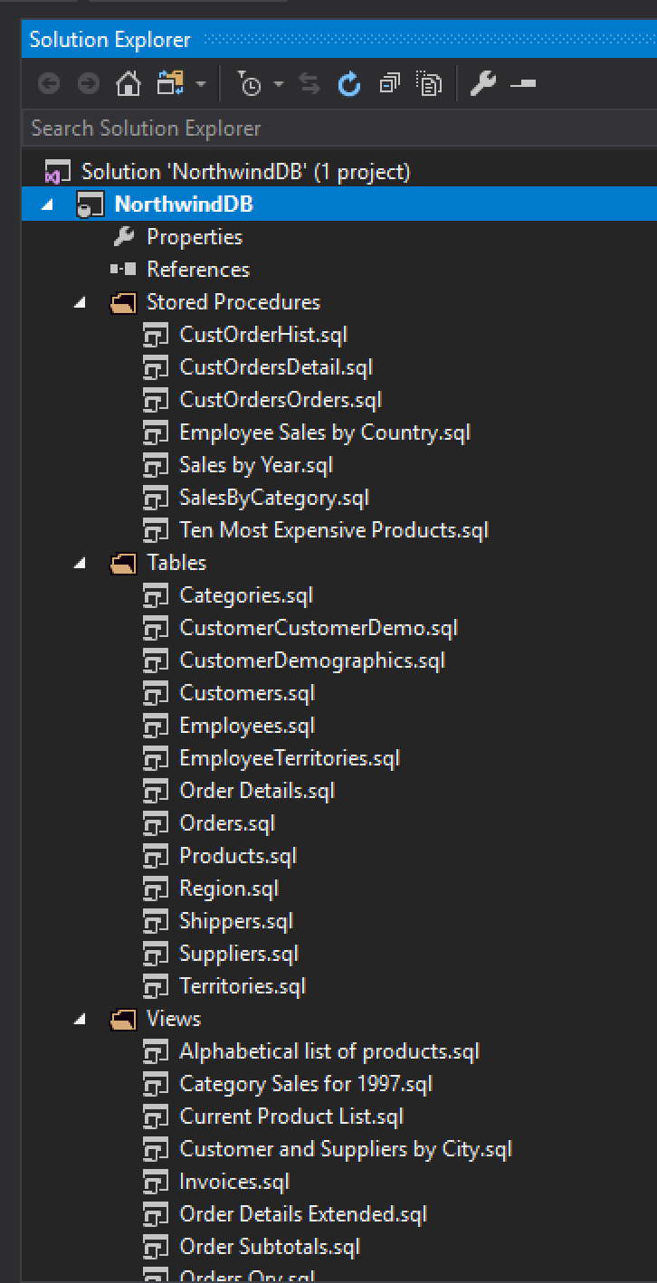Click the Collapse All icon
657x1283 pixels.
tap(389, 84)
